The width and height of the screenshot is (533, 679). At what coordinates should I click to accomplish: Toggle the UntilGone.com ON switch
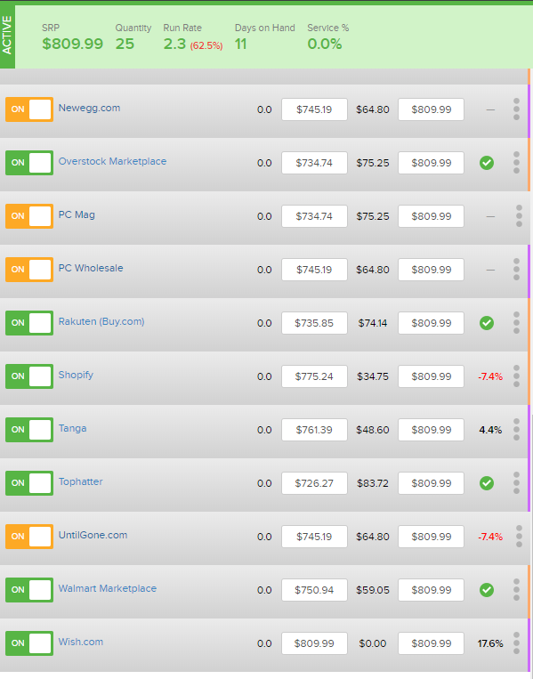tap(29, 537)
